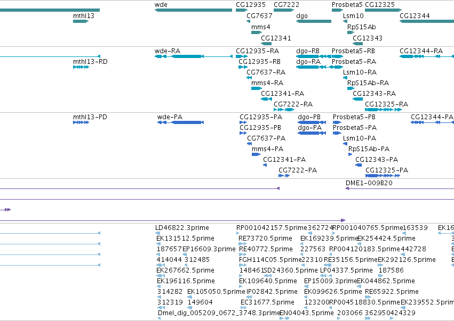Select the CG12935-RA transcript
The height and width of the screenshot is (321, 454).
(x=242, y=56)
